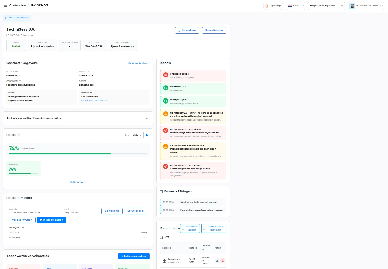Viewport: 388px width, 269px height.
Task: Open the Hogeschool Rijnstad organisation dropdown
Action: (x=326, y=6)
